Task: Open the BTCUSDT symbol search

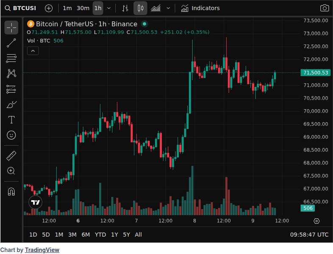Action: [20, 8]
